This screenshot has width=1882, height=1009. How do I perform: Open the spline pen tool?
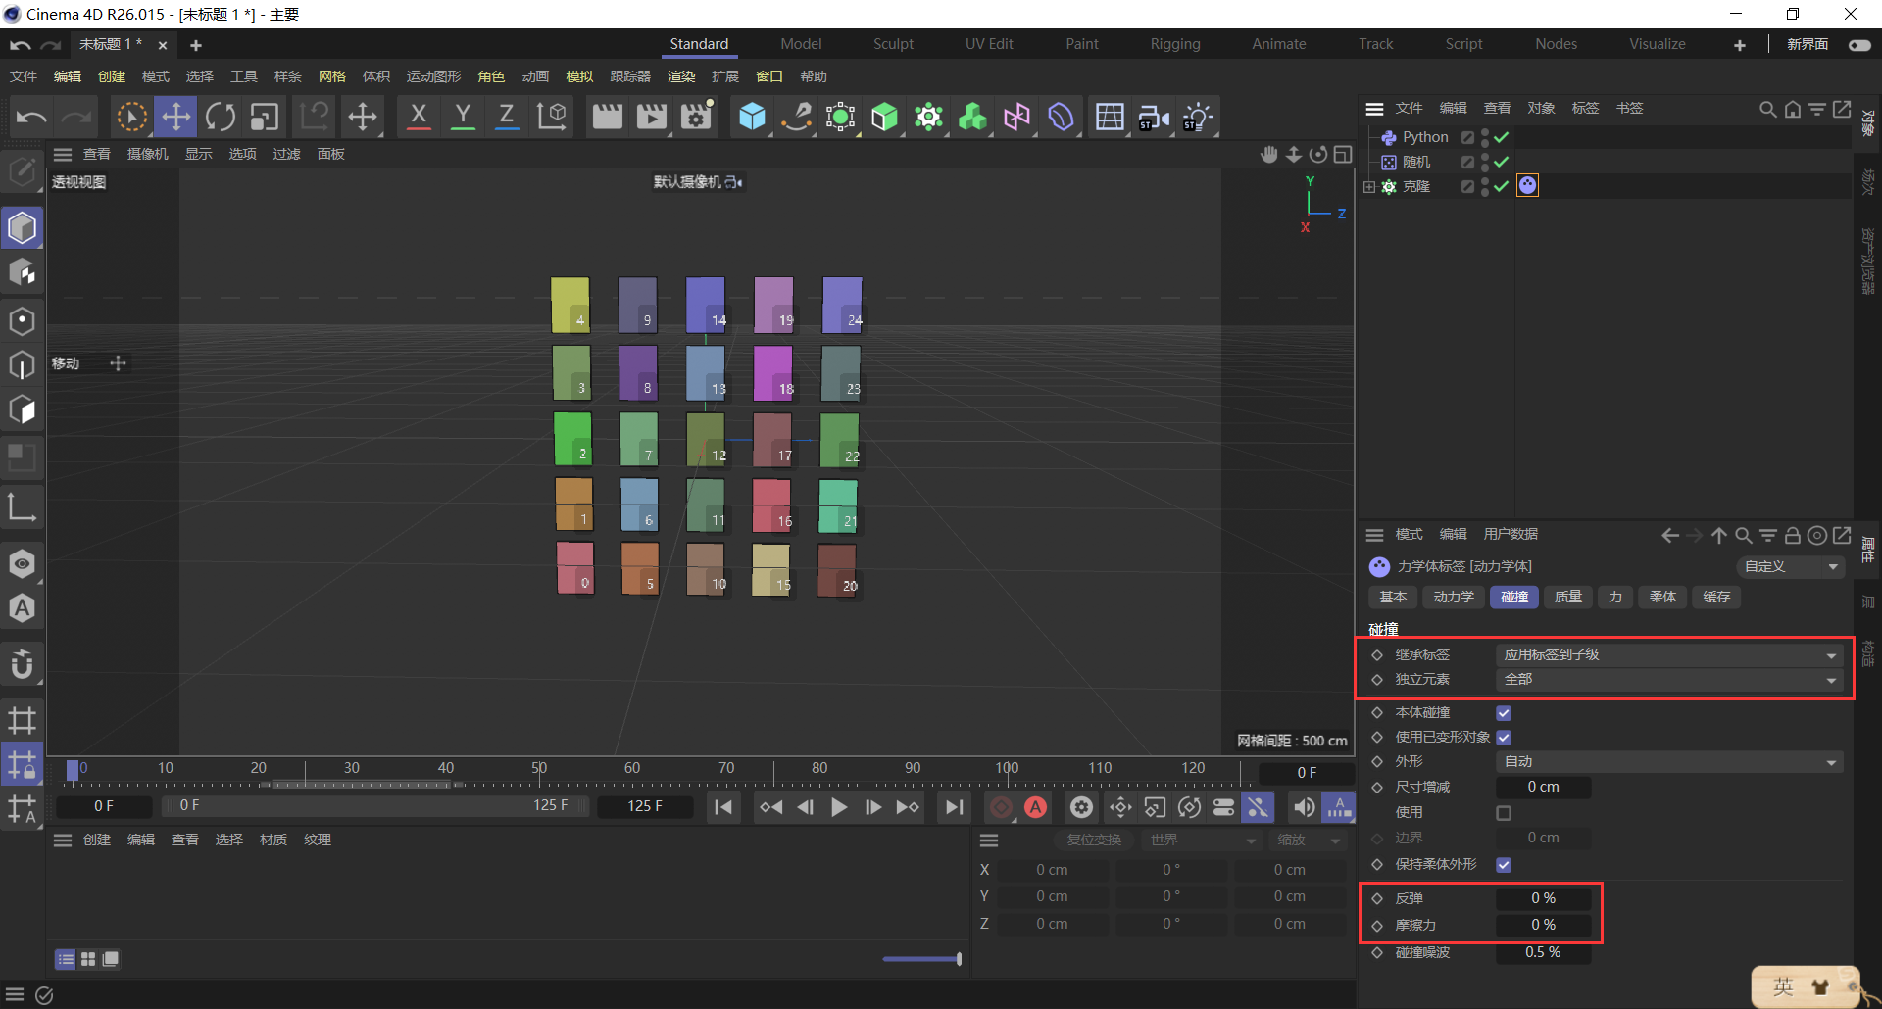(796, 117)
